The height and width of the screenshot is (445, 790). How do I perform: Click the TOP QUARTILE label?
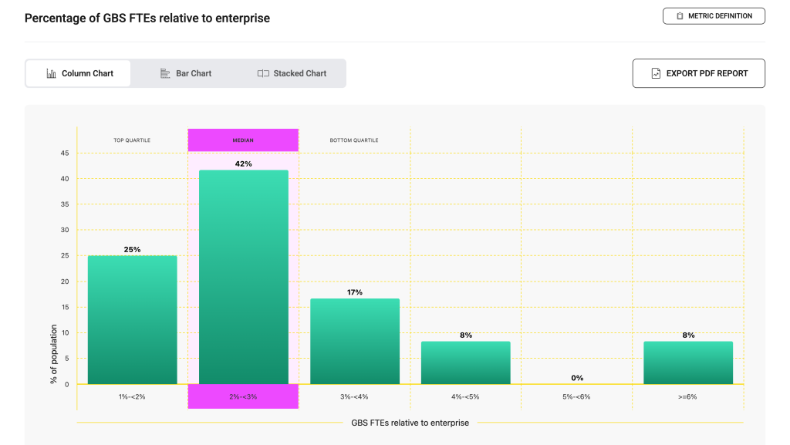pyautogui.click(x=132, y=140)
